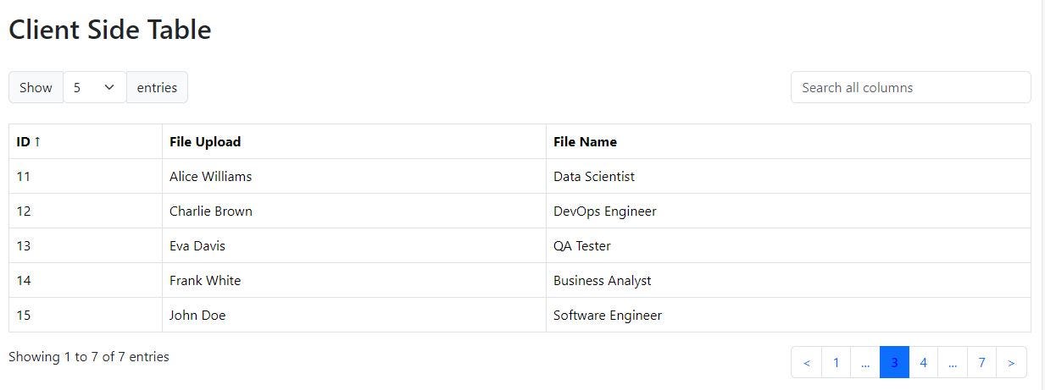Sort by File Upload column header

point(205,142)
